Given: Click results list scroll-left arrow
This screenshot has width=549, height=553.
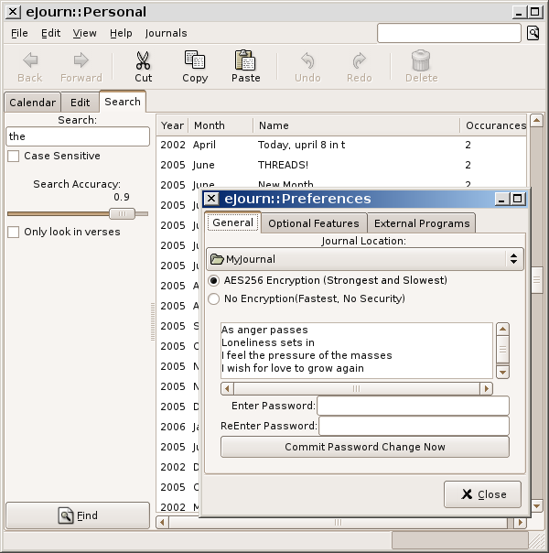Looking at the screenshot, I should 163,522.
